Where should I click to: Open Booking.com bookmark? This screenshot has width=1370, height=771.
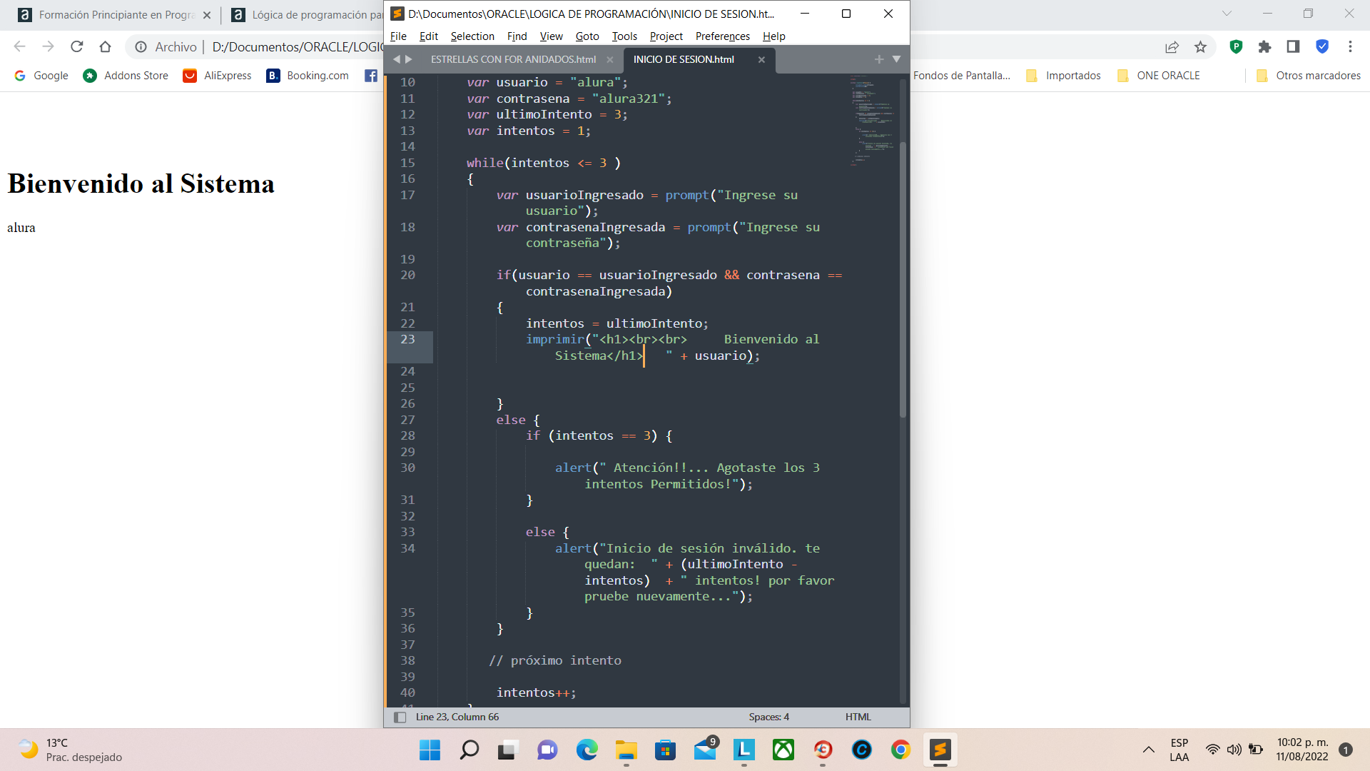pyautogui.click(x=308, y=76)
